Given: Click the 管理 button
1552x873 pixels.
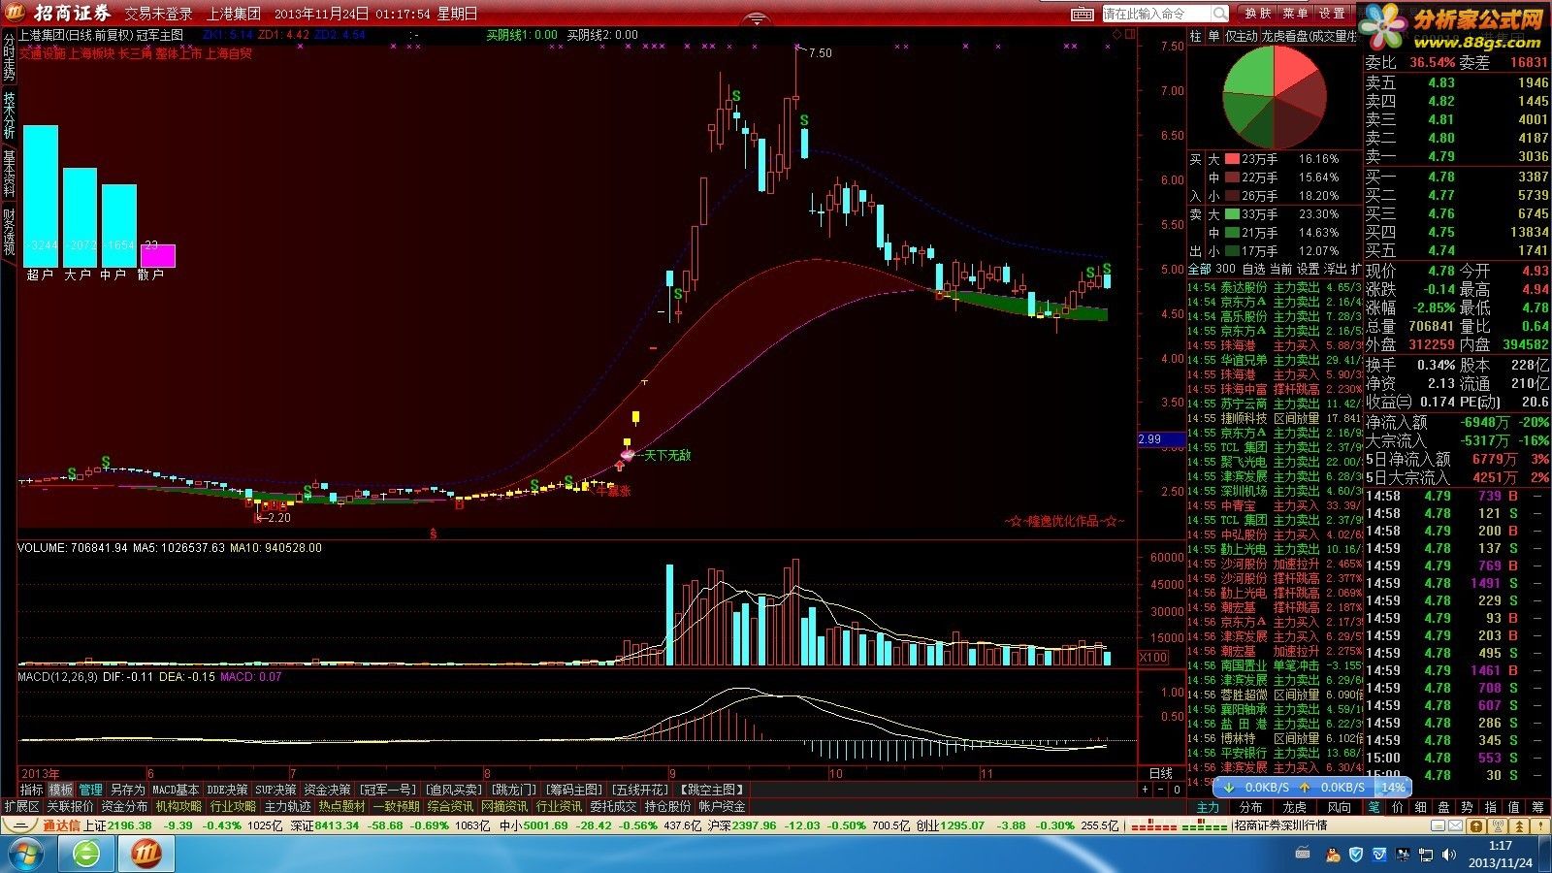Looking at the screenshot, I should coord(91,791).
